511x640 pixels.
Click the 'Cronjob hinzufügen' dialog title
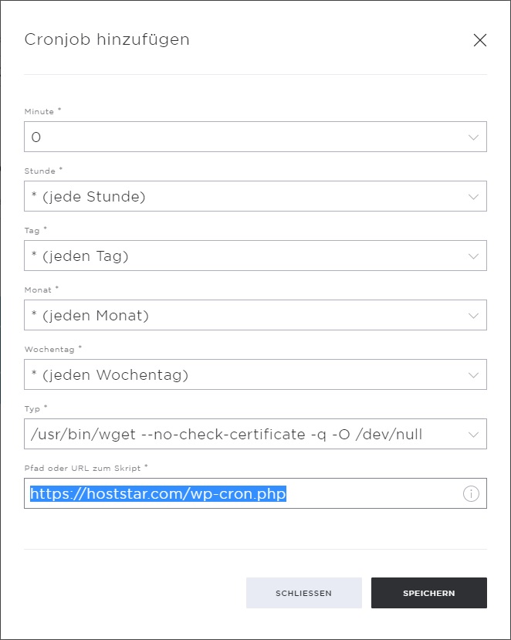pos(107,39)
